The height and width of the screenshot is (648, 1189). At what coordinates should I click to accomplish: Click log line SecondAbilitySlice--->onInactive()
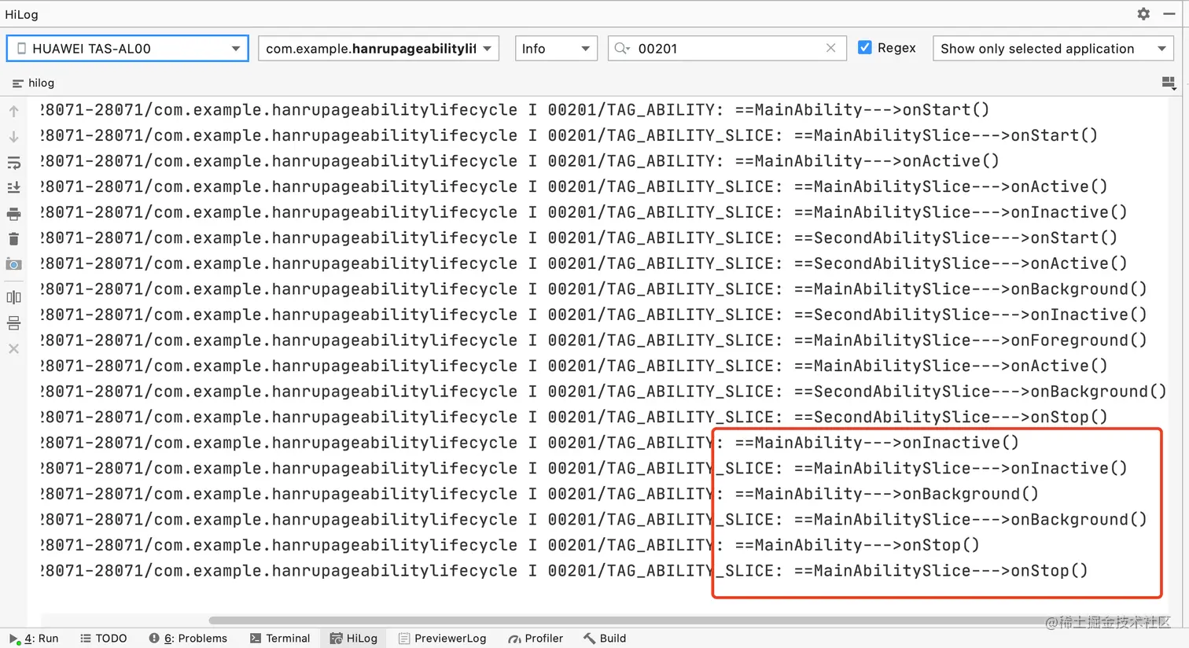[x=594, y=315]
